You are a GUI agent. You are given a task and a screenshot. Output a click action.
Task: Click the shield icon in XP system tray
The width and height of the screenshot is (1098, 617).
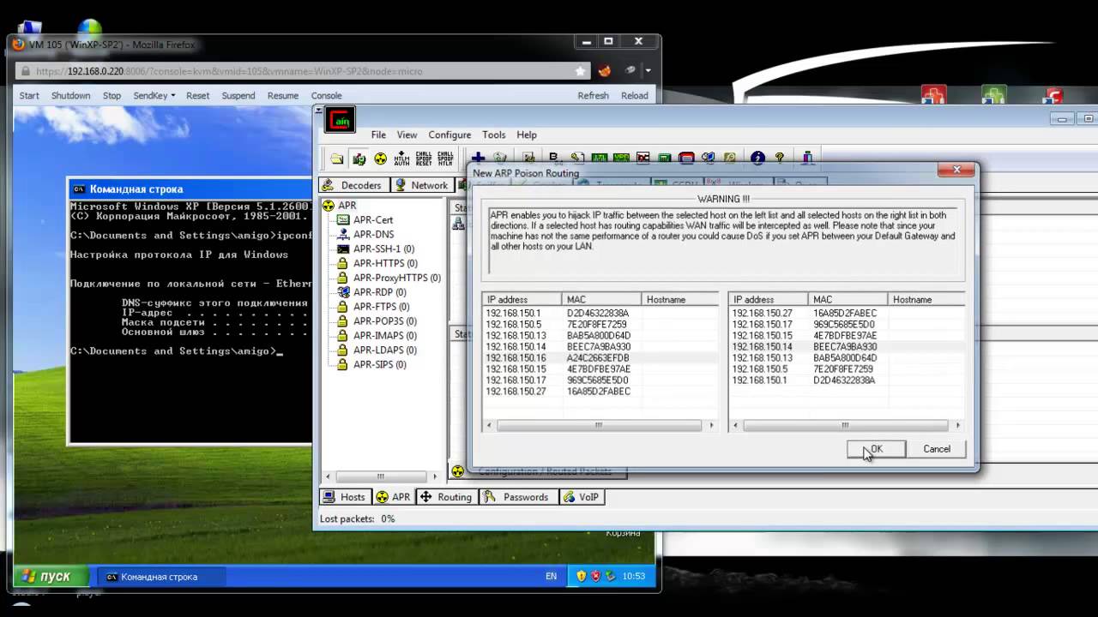(x=581, y=577)
